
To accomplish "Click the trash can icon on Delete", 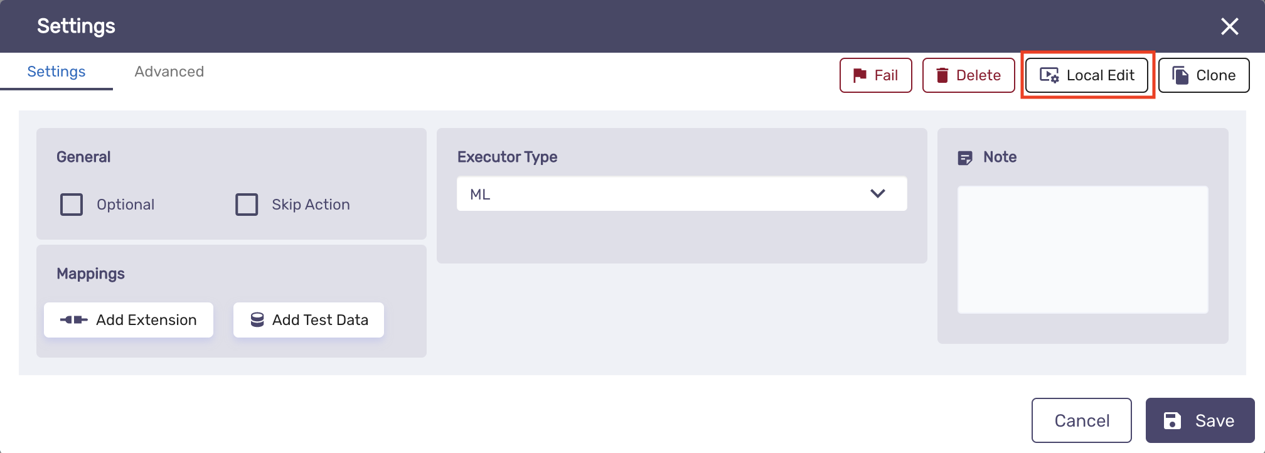I will [x=942, y=75].
